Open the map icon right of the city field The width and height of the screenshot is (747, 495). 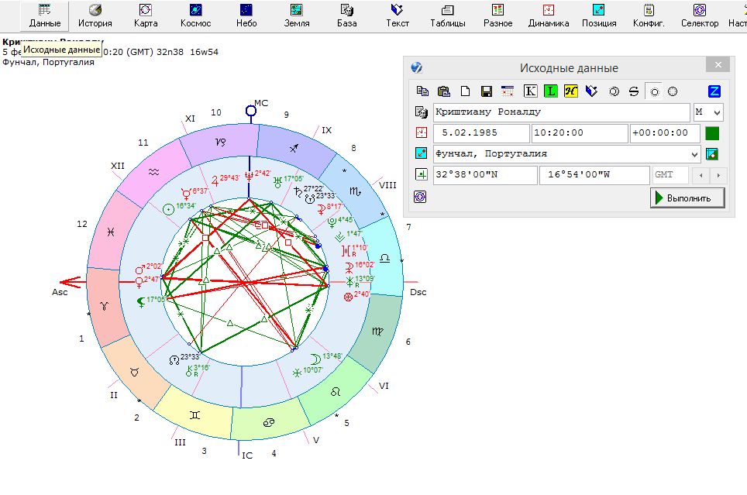pyautogui.click(x=712, y=154)
